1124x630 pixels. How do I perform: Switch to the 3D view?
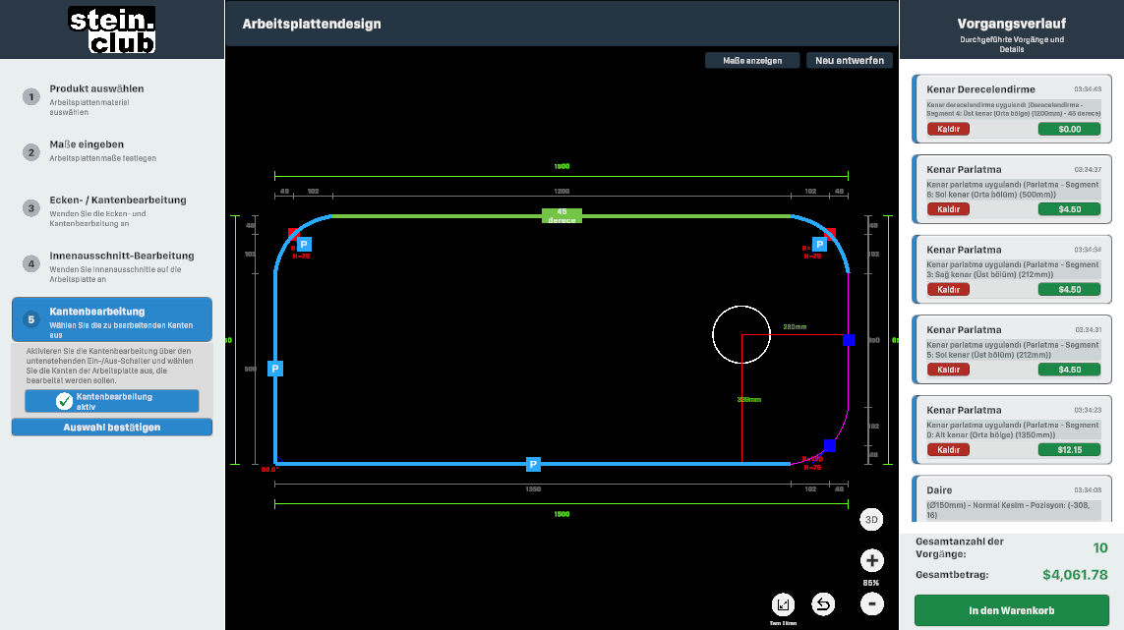pos(871,519)
